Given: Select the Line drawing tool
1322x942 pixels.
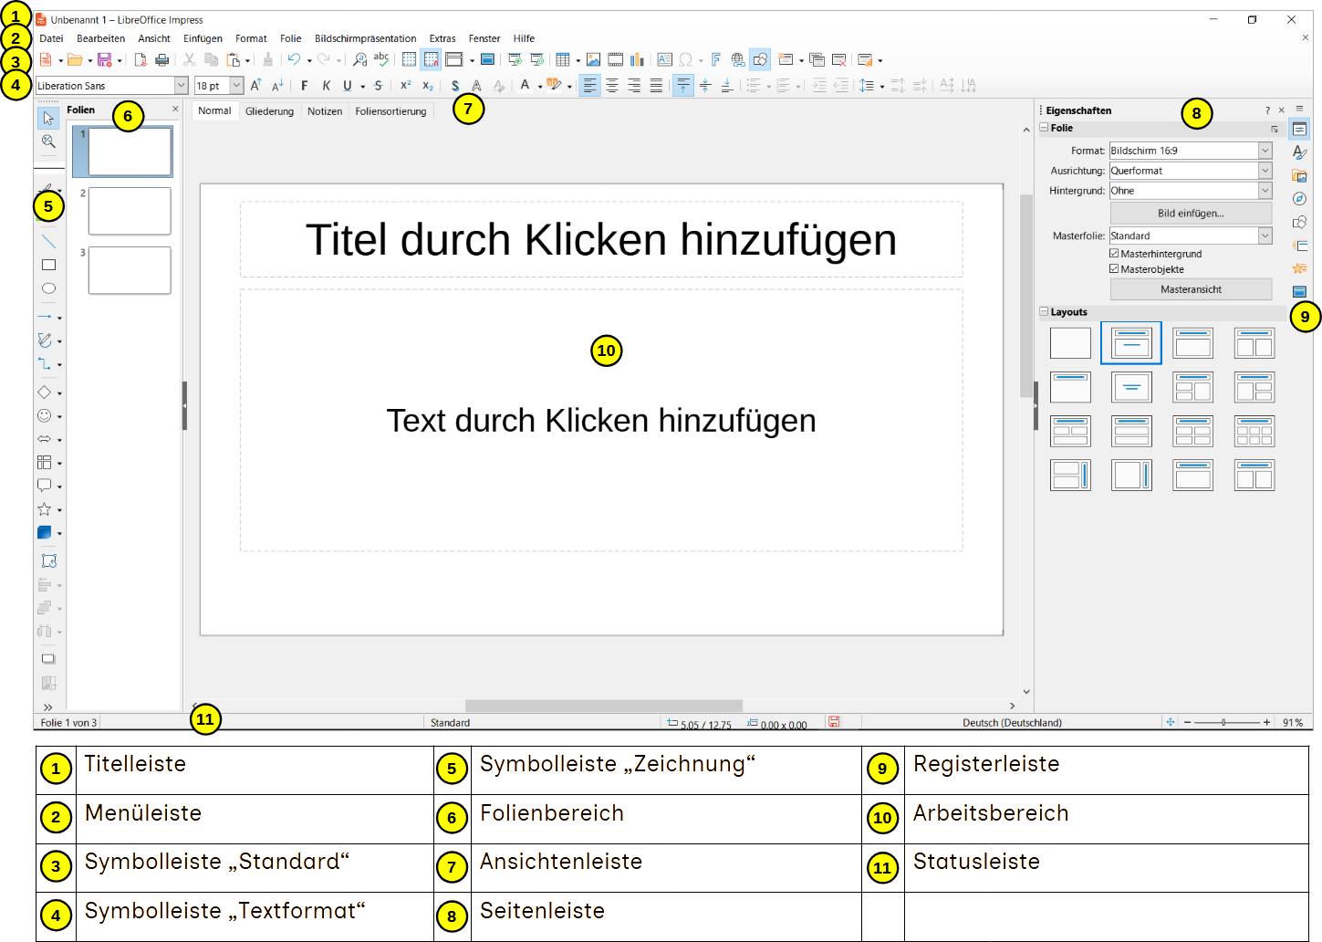Looking at the screenshot, I should (x=48, y=242).
